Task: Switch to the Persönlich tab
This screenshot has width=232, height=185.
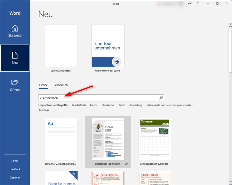Action: 61,85
